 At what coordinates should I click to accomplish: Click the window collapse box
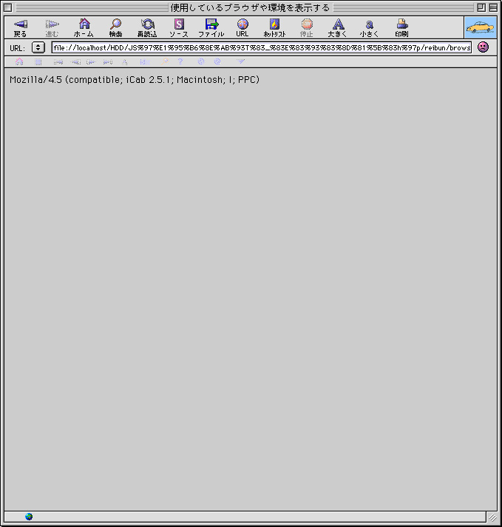point(493,7)
